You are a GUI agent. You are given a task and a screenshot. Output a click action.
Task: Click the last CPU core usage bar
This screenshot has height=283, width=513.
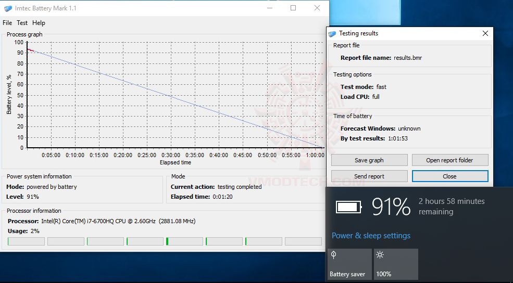tap(303, 241)
